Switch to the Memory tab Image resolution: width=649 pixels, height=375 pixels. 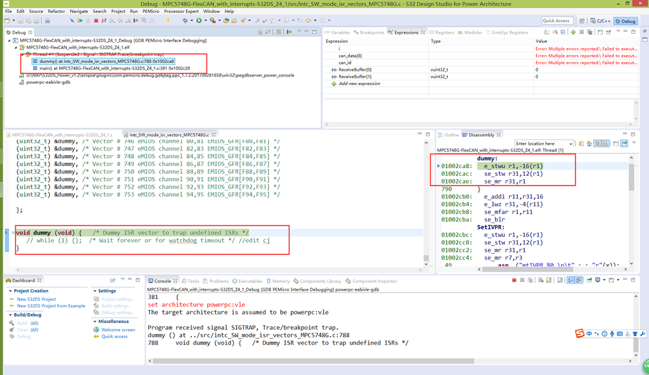coord(278,281)
